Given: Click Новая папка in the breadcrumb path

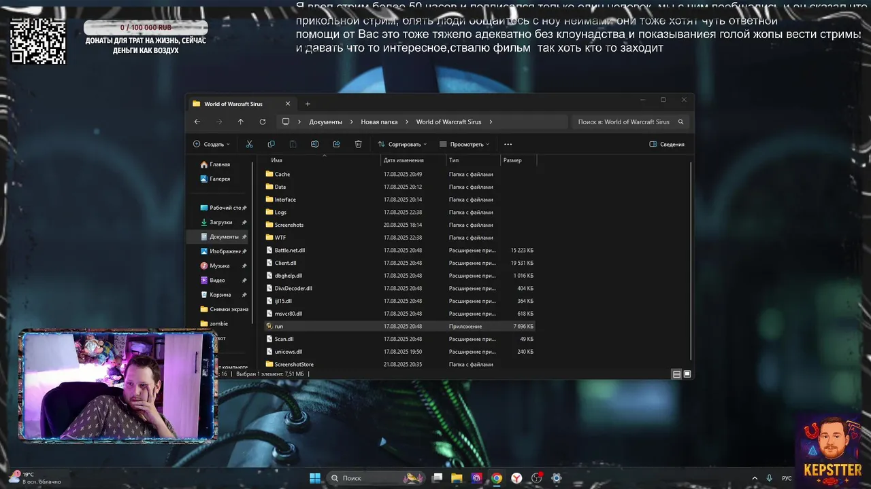Looking at the screenshot, I should pos(379,122).
